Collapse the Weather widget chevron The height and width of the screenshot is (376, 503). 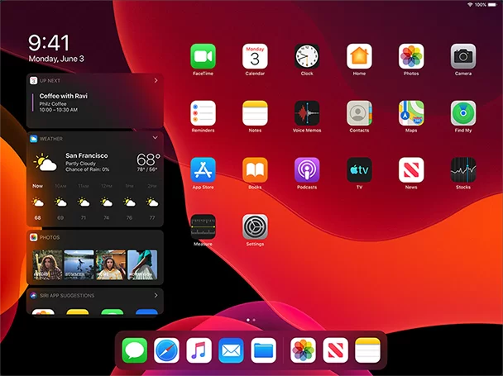156,138
